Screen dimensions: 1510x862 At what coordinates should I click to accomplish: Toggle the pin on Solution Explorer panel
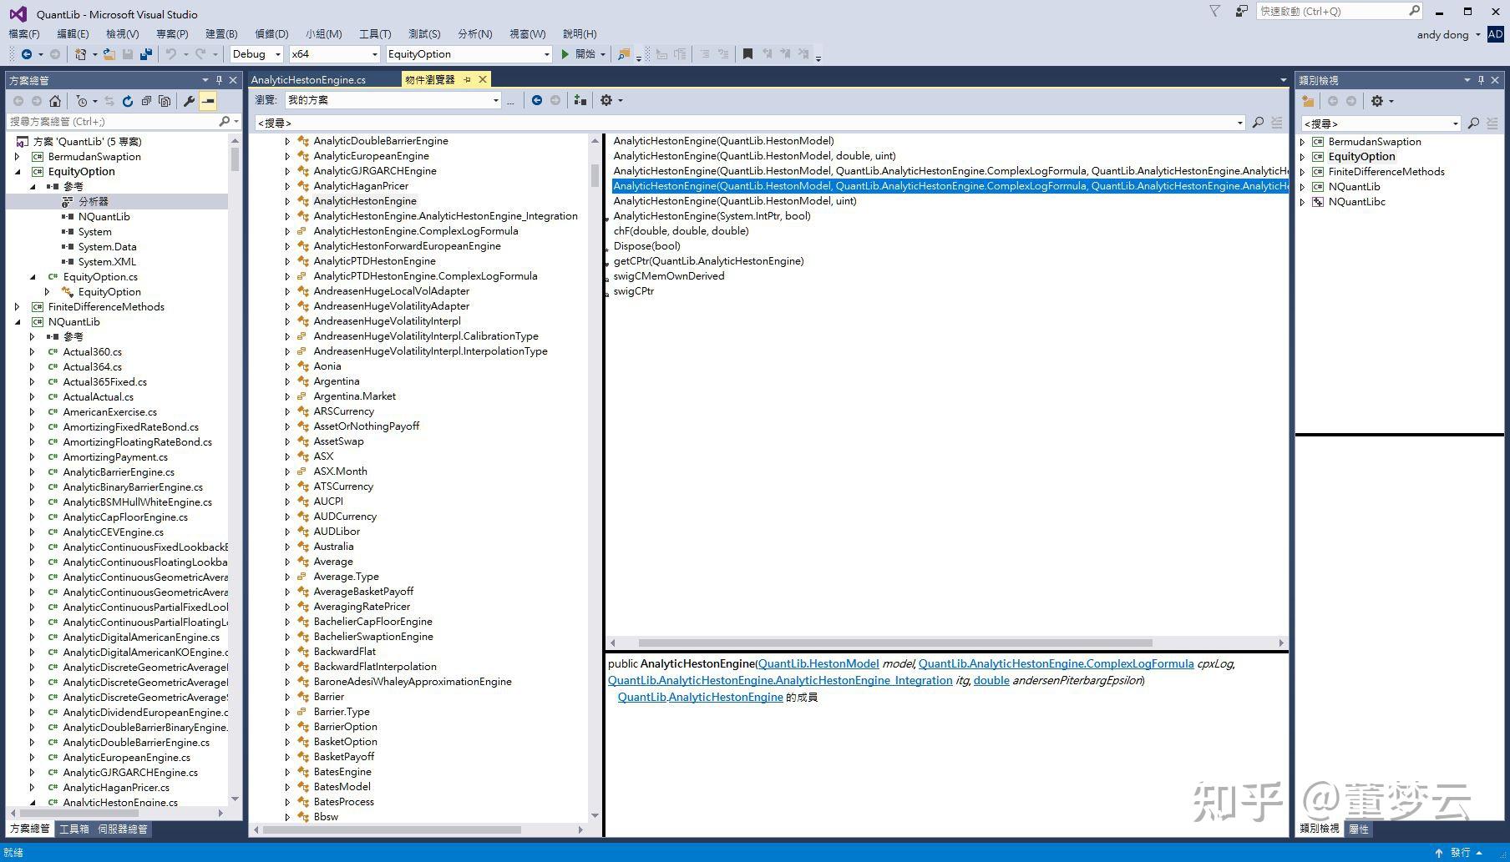pyautogui.click(x=219, y=80)
